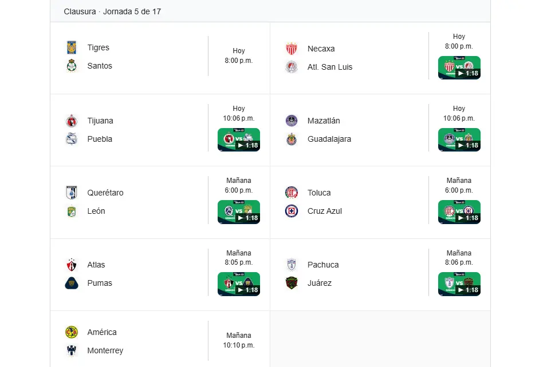Click the Tijuana team crest icon
The image size is (547, 367).
click(x=71, y=121)
